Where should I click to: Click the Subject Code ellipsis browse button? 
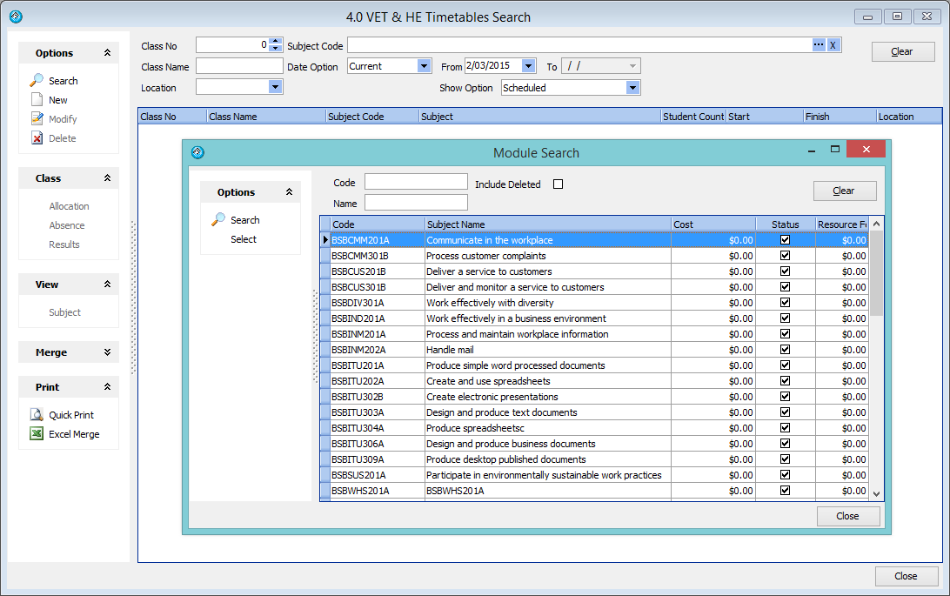coord(819,45)
